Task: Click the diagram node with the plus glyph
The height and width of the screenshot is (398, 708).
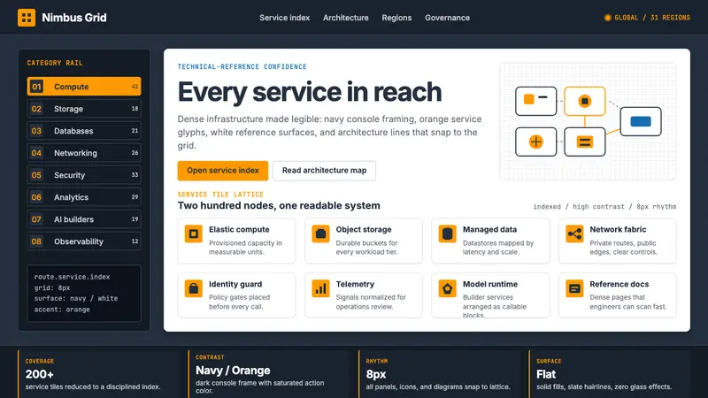Action: pos(536,142)
